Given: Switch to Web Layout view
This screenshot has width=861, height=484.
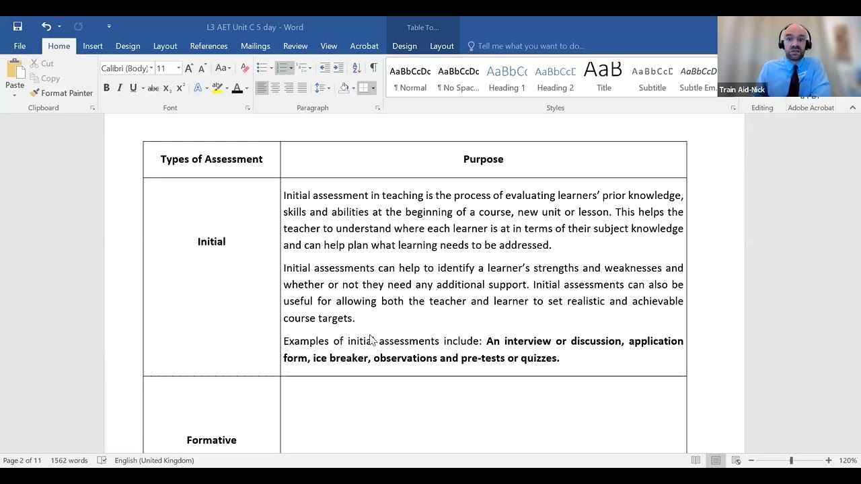Looking at the screenshot, I should click(736, 460).
